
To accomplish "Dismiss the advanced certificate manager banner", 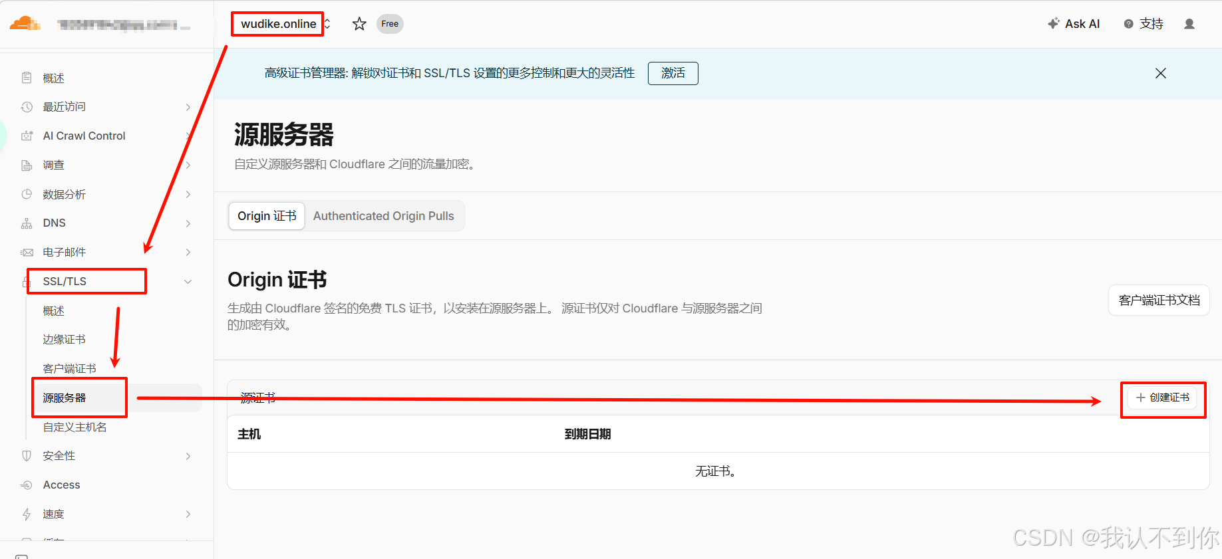I will point(1161,73).
